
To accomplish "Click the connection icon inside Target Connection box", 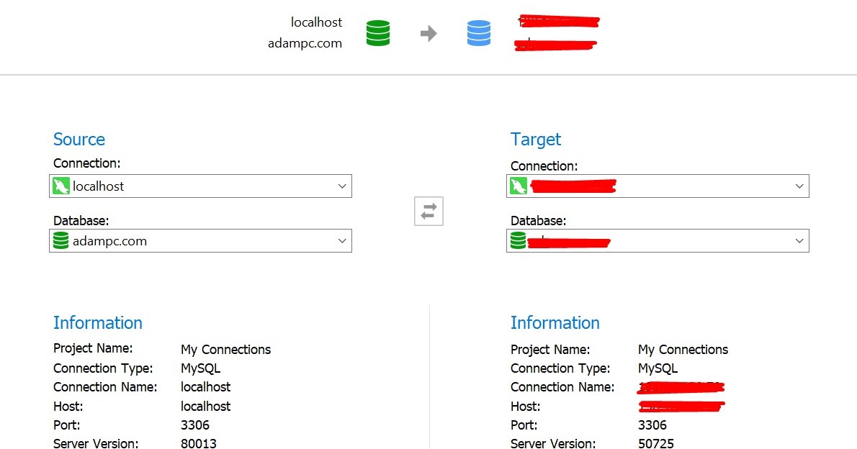I will click(x=519, y=186).
